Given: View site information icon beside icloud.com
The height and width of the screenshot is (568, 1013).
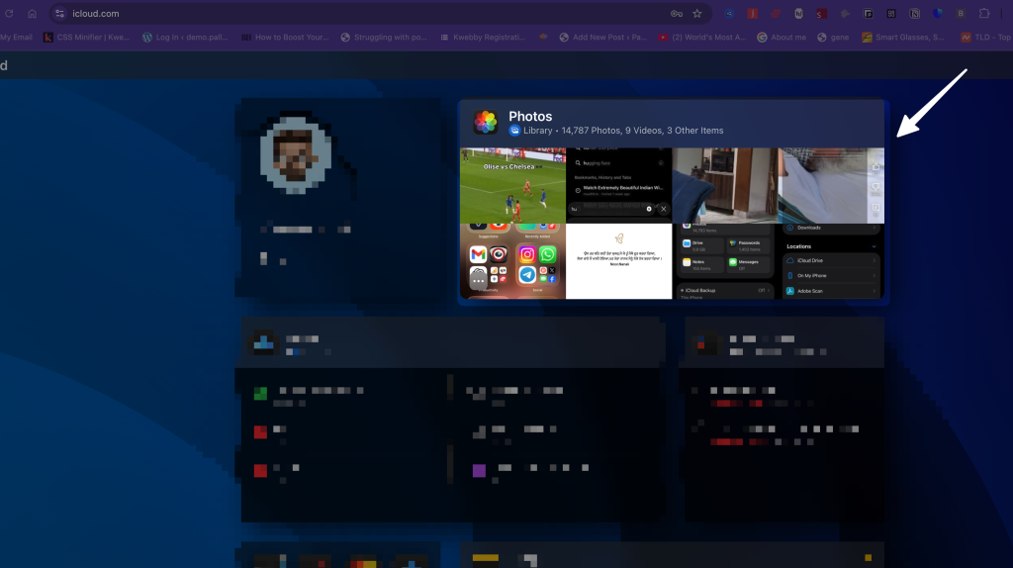Looking at the screenshot, I should (60, 14).
